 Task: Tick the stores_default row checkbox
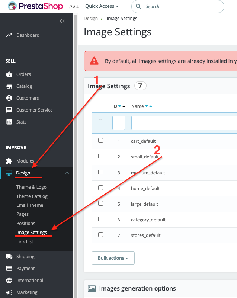click(100, 234)
